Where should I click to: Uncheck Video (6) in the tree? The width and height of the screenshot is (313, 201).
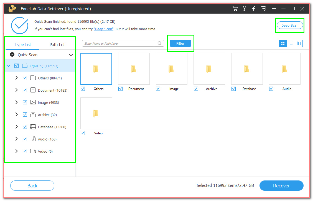point(25,151)
